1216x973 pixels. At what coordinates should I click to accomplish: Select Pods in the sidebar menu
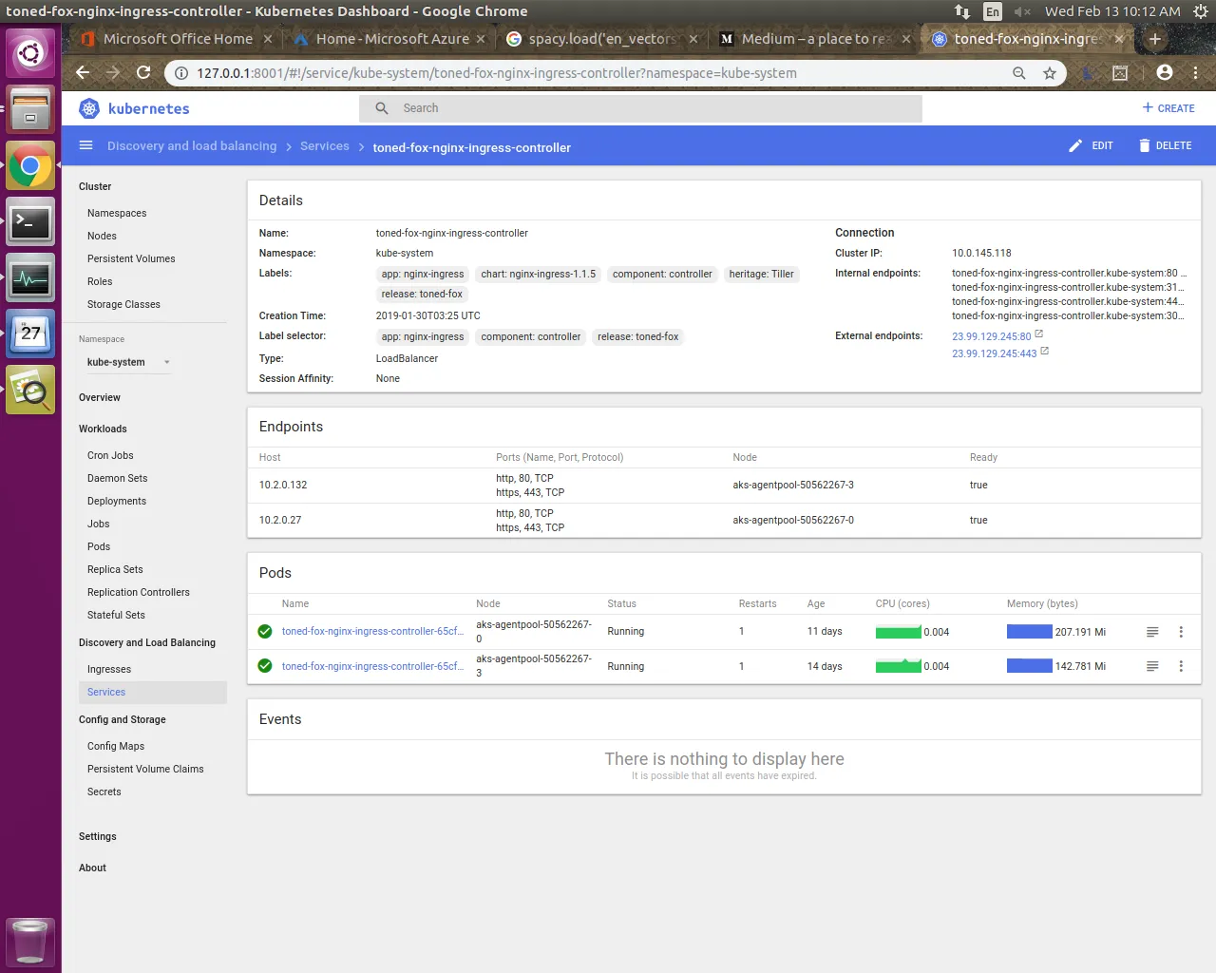pos(99,546)
